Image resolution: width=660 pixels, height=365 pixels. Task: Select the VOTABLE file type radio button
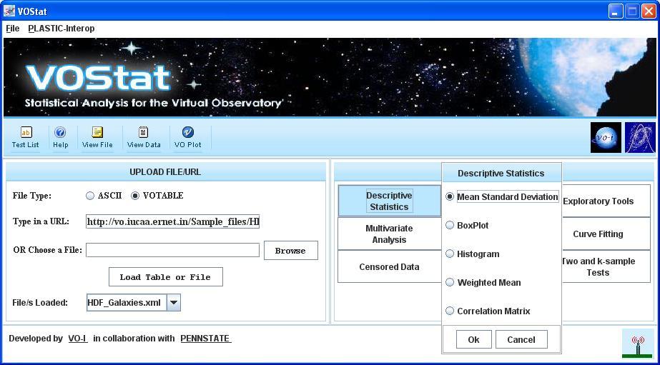pyautogui.click(x=134, y=196)
